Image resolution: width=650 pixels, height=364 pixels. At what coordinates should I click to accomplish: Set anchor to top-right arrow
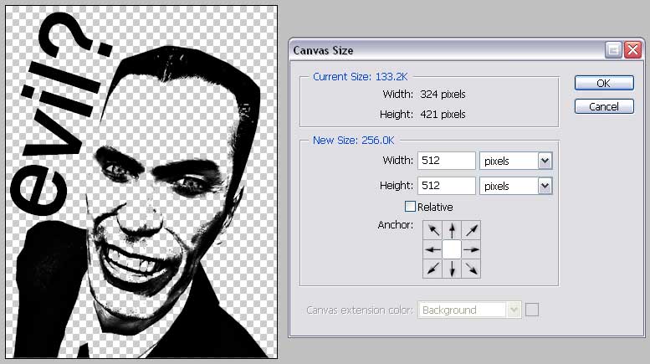click(x=471, y=230)
